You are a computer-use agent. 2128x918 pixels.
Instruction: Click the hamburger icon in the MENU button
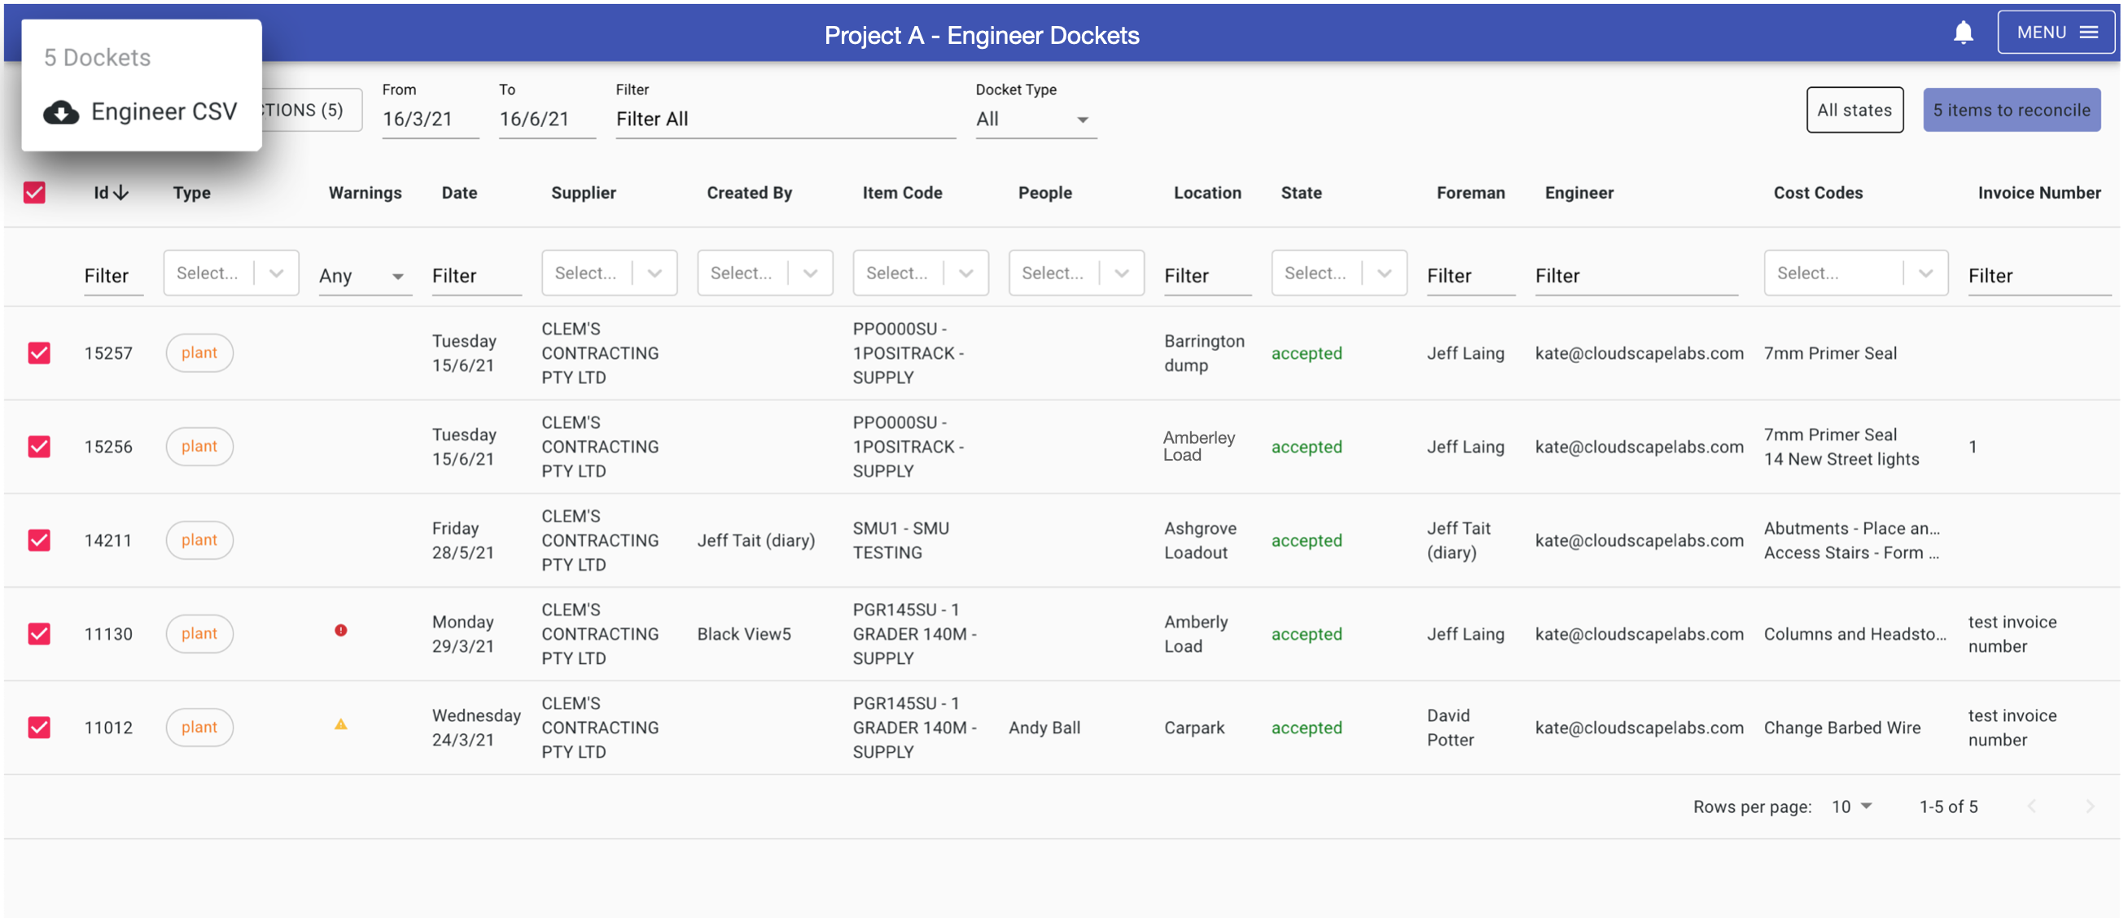coord(2090,32)
